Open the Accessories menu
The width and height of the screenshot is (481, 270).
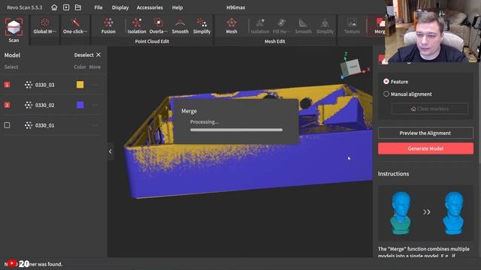point(150,7)
